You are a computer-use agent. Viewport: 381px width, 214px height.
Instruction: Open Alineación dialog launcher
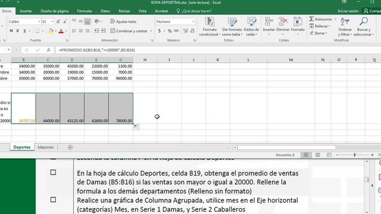pos(152,40)
